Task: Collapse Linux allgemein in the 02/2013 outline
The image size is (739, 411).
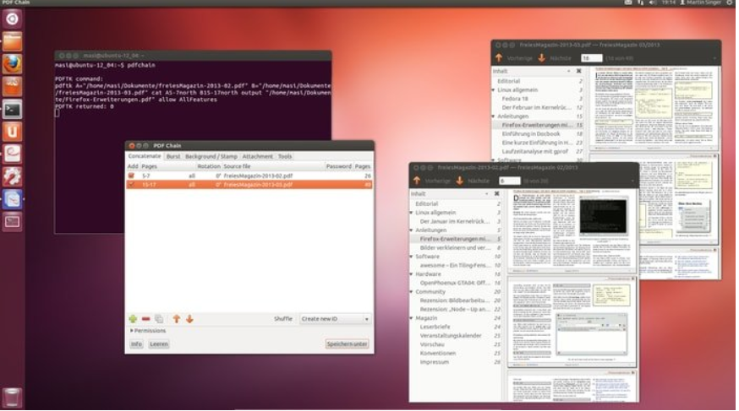Action: tap(412, 213)
